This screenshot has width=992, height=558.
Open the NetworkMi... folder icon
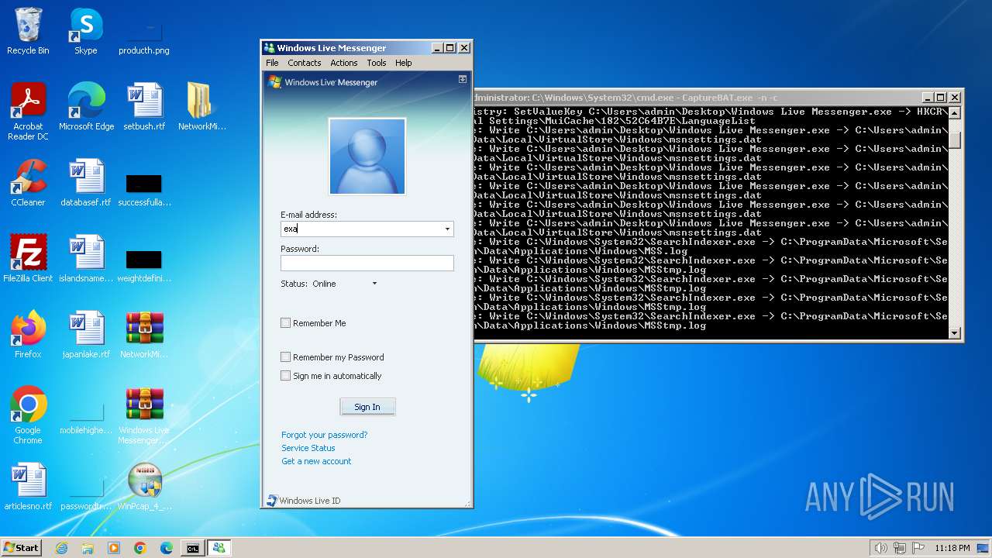click(x=201, y=107)
